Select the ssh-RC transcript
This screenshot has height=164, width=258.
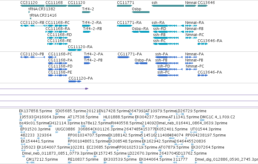coord(166,44)
